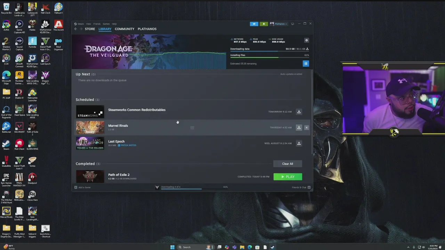
Task: Select the Epic Games Launcher desktop icon
Action: pos(6,180)
